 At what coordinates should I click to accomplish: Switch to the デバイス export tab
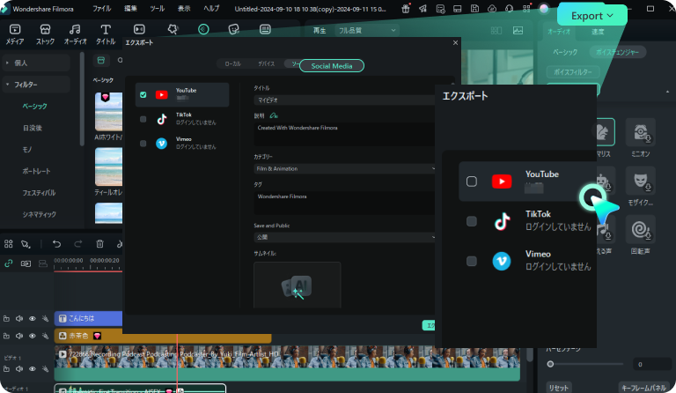267,63
